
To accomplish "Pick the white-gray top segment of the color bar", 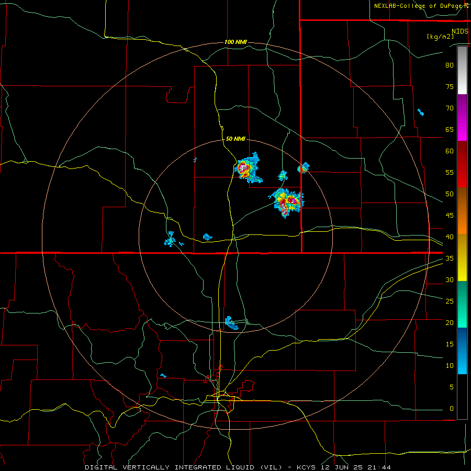I will click(462, 70).
